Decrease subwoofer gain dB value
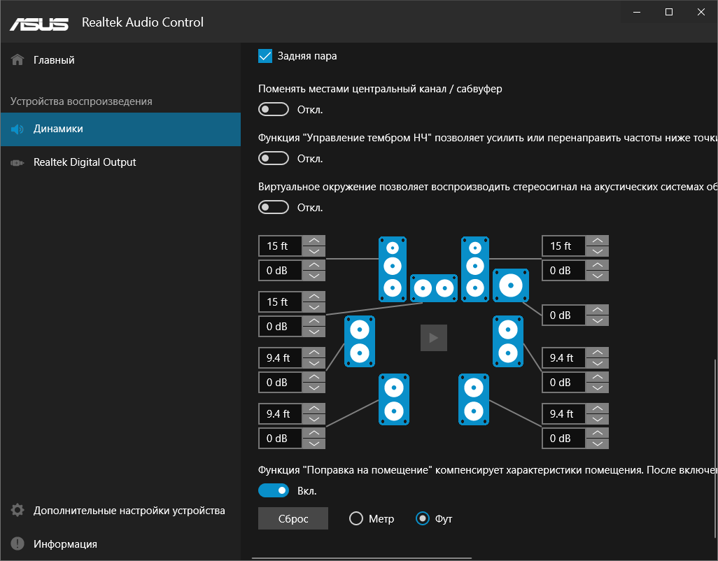Screen dimensions: 718x561 click(x=597, y=320)
